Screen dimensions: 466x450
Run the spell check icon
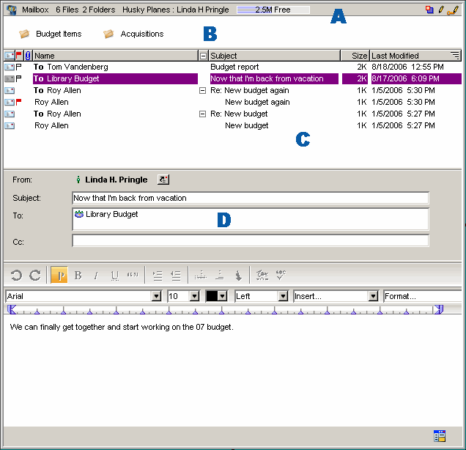(281, 276)
